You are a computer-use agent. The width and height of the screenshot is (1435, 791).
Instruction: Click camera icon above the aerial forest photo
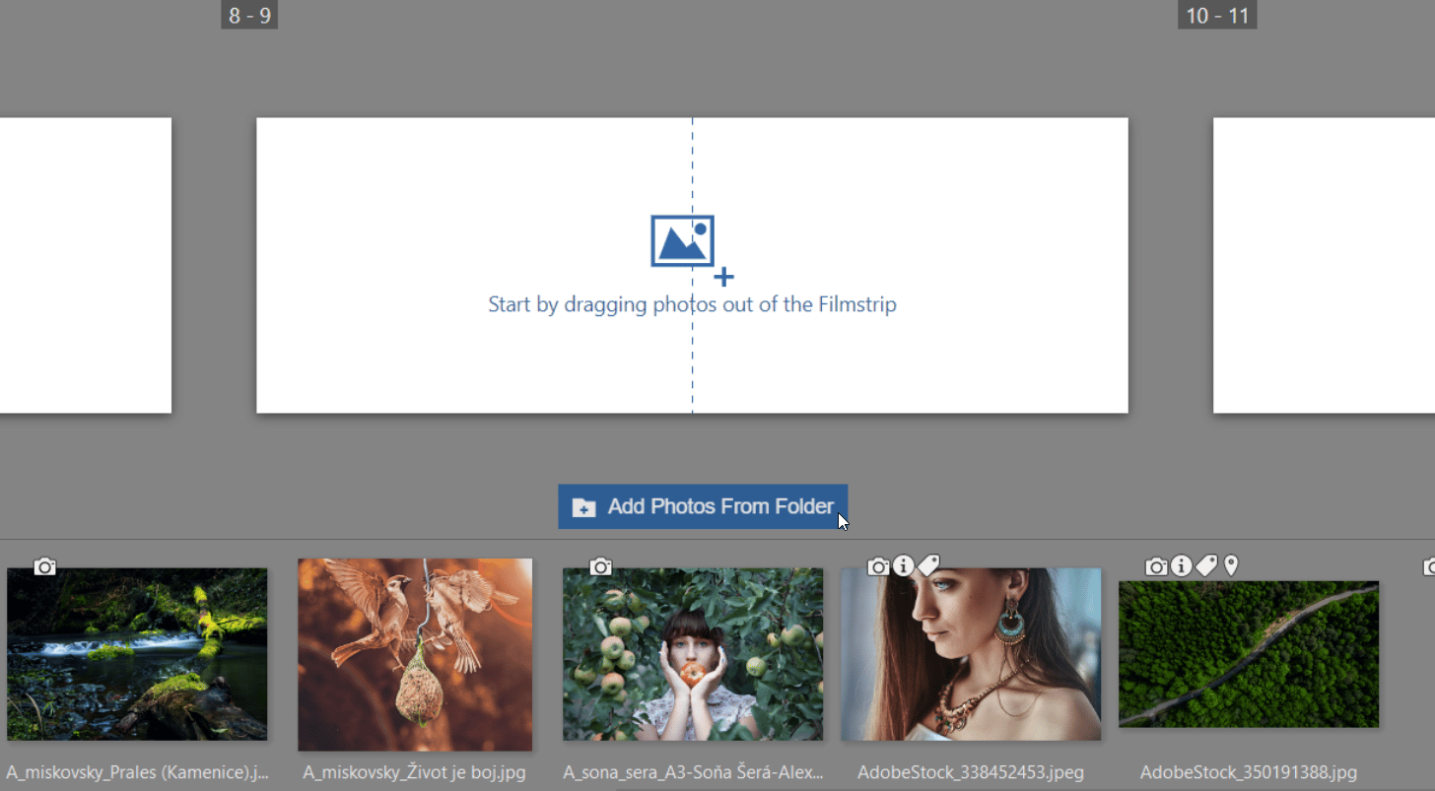(x=1156, y=566)
